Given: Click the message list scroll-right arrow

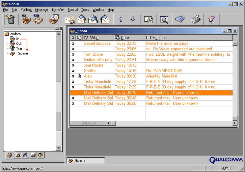Looking at the screenshot, I should tap(235, 123).
